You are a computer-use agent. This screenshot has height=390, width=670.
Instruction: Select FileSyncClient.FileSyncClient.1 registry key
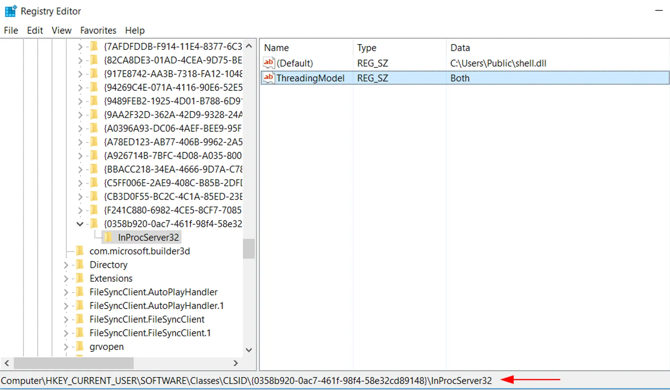click(x=146, y=333)
